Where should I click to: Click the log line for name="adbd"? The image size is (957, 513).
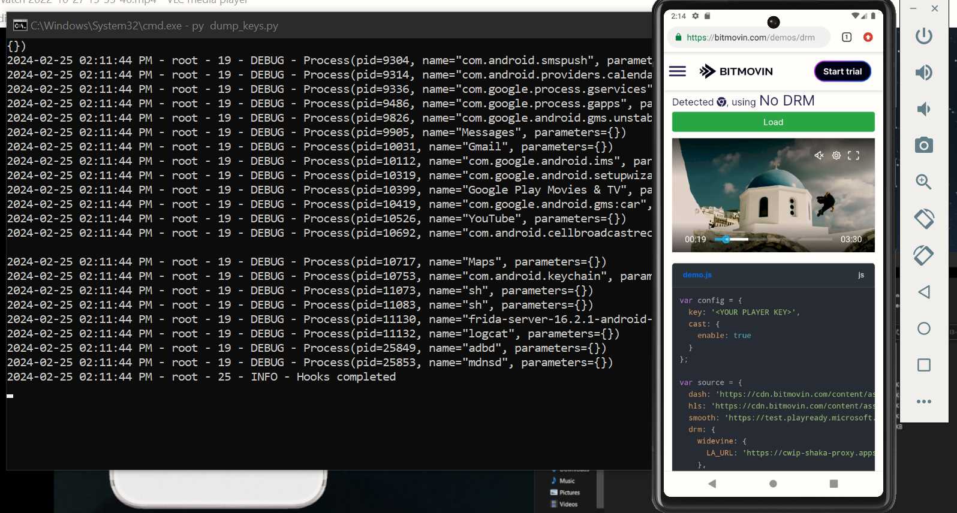click(x=307, y=348)
